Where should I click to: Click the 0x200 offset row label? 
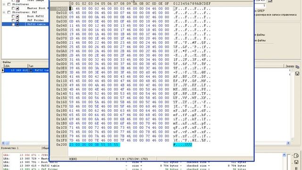click(x=61, y=145)
